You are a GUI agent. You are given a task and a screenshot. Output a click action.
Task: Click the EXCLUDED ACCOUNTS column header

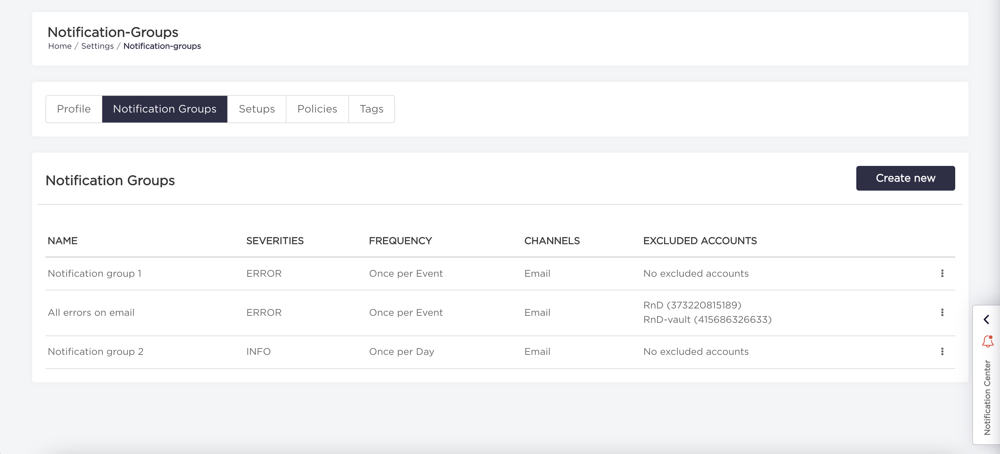tap(700, 240)
